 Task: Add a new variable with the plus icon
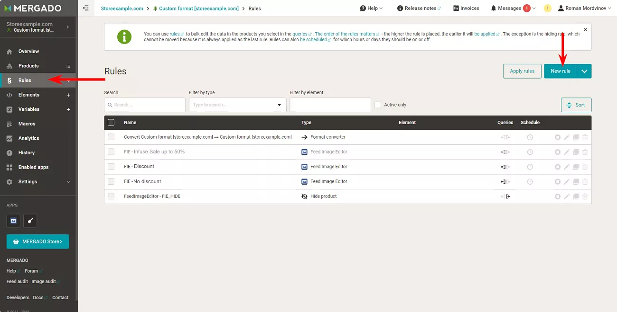(x=68, y=109)
